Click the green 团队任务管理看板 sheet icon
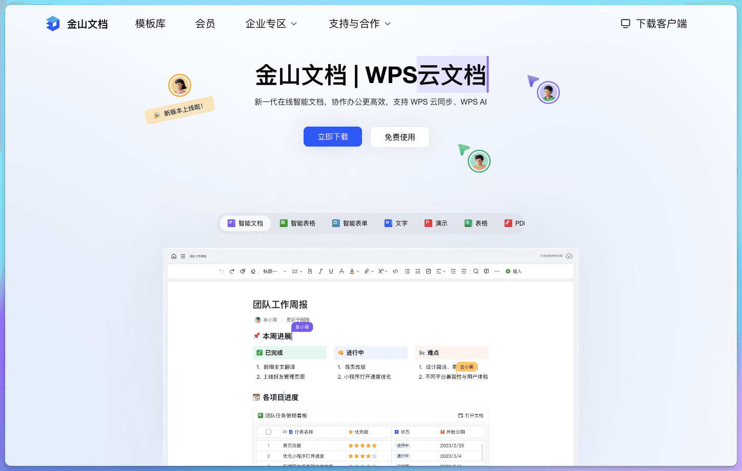 point(260,416)
